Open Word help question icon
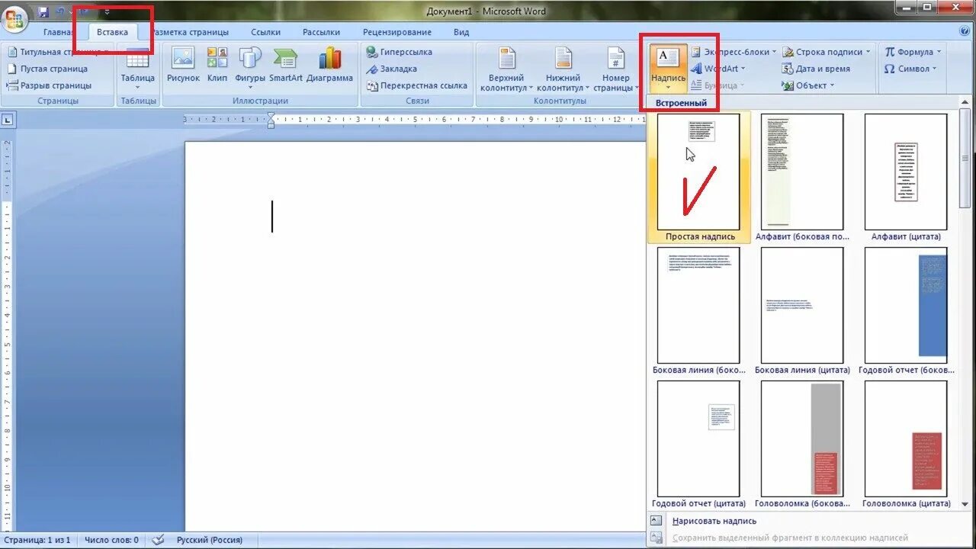Viewport: 976px width, 549px height. click(965, 31)
